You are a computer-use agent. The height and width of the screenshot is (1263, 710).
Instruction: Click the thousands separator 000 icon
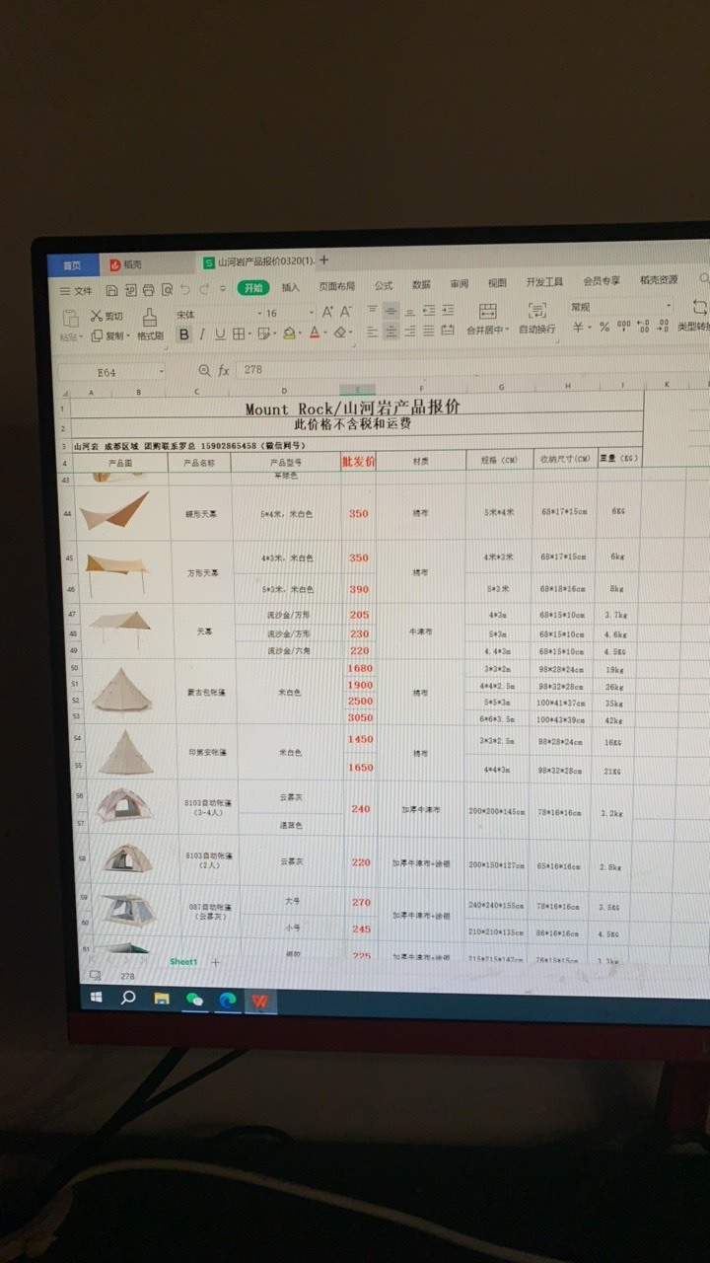[624, 326]
